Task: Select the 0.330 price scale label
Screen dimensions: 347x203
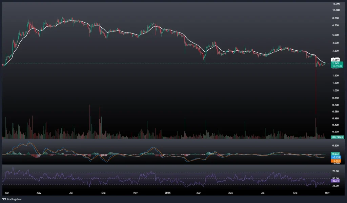Action: (336, 131)
